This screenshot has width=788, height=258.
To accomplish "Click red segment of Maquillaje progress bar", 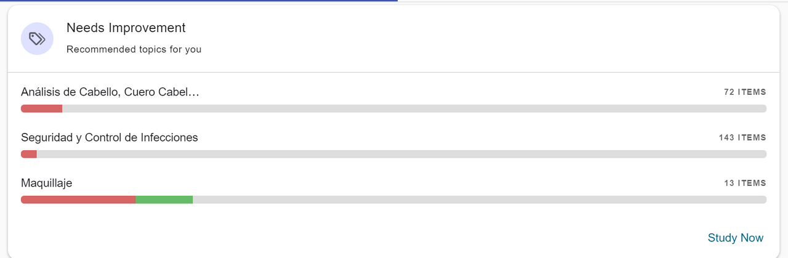I will point(78,200).
